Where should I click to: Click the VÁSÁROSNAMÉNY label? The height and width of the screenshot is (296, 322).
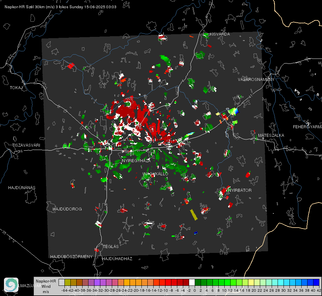(x=256, y=79)
